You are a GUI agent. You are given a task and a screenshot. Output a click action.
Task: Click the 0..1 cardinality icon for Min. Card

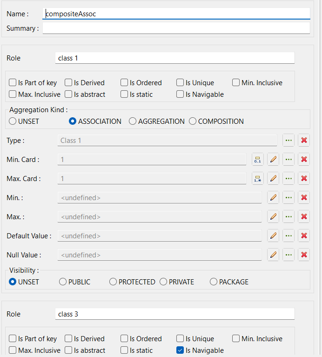pyautogui.click(x=258, y=159)
